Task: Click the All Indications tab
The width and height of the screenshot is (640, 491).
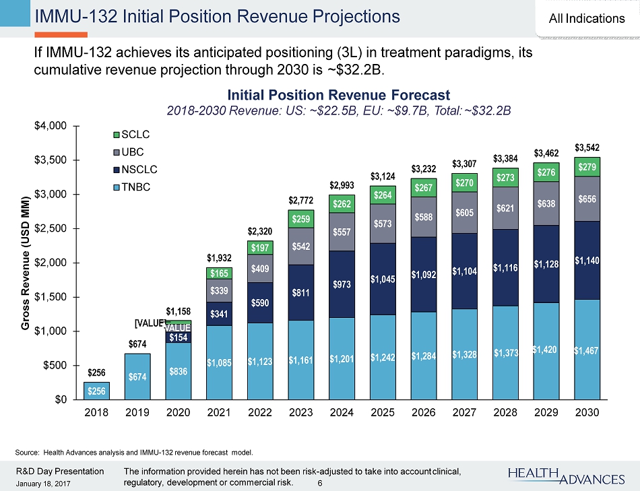Action: pos(586,18)
